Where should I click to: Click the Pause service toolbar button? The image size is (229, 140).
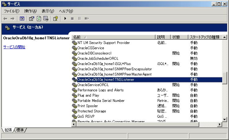[79, 19]
